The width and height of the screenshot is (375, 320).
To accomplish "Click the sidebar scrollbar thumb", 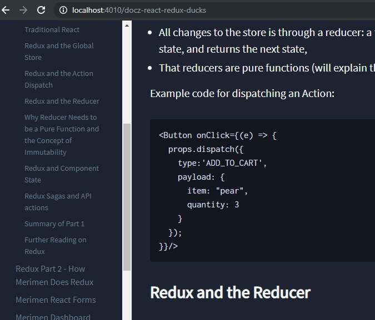I will pos(127,197).
